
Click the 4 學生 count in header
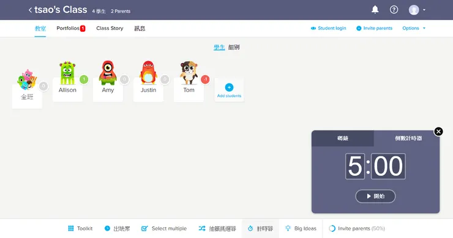tap(99, 11)
